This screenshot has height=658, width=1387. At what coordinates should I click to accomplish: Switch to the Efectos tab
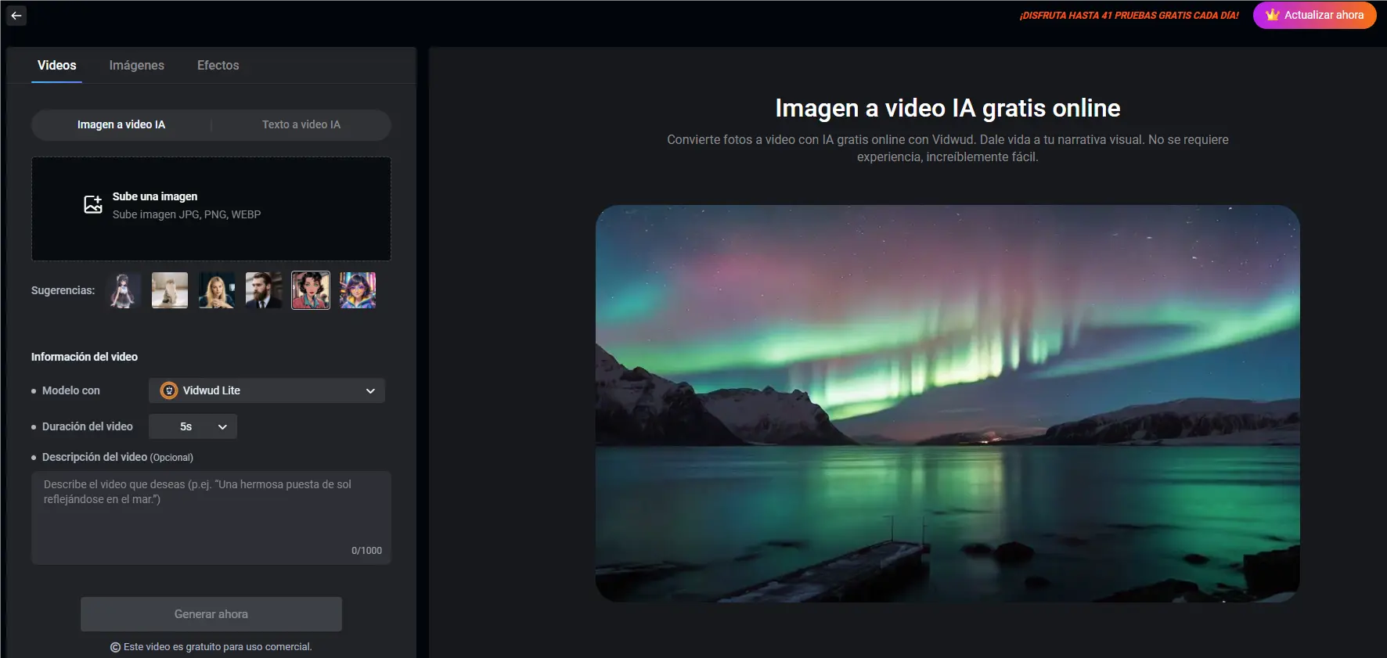coord(218,65)
